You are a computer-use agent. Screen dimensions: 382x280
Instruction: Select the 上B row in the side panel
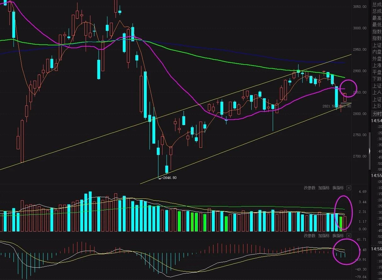(377, 106)
